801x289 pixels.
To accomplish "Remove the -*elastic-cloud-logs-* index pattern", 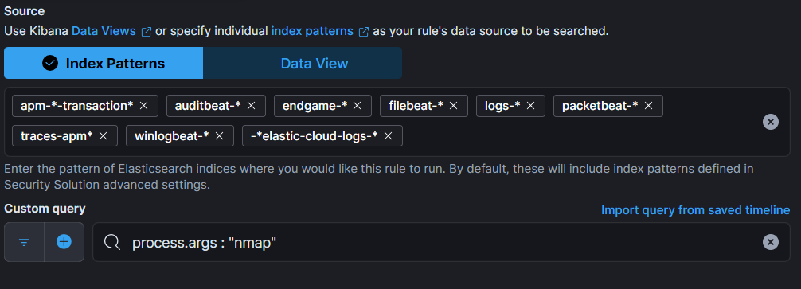I will [x=389, y=136].
